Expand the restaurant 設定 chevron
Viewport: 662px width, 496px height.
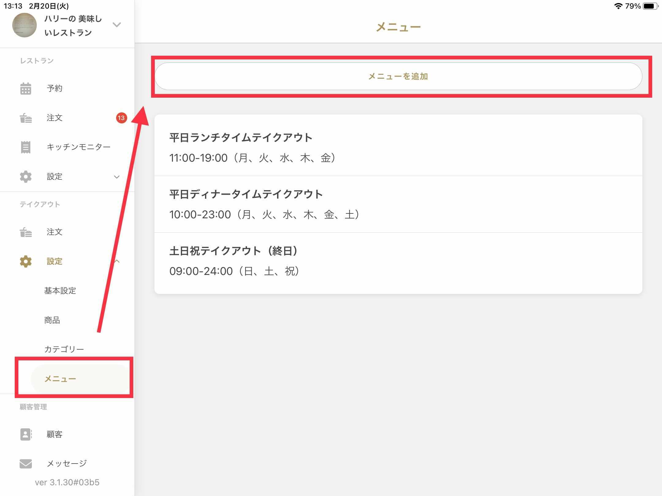117,177
